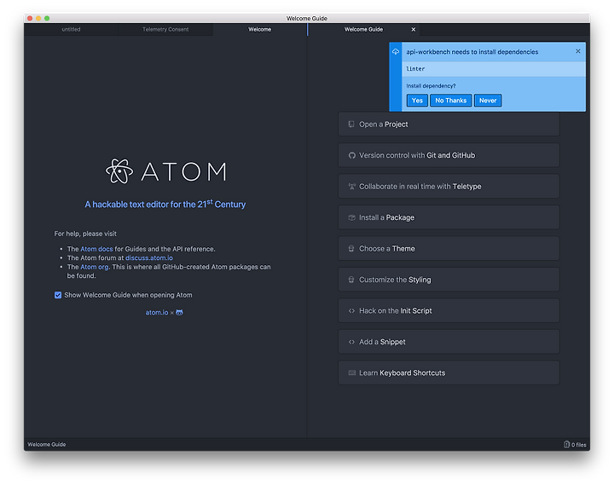Click Yes to install the linter dependency
Viewport: 614px width, 485px height.
click(x=417, y=101)
